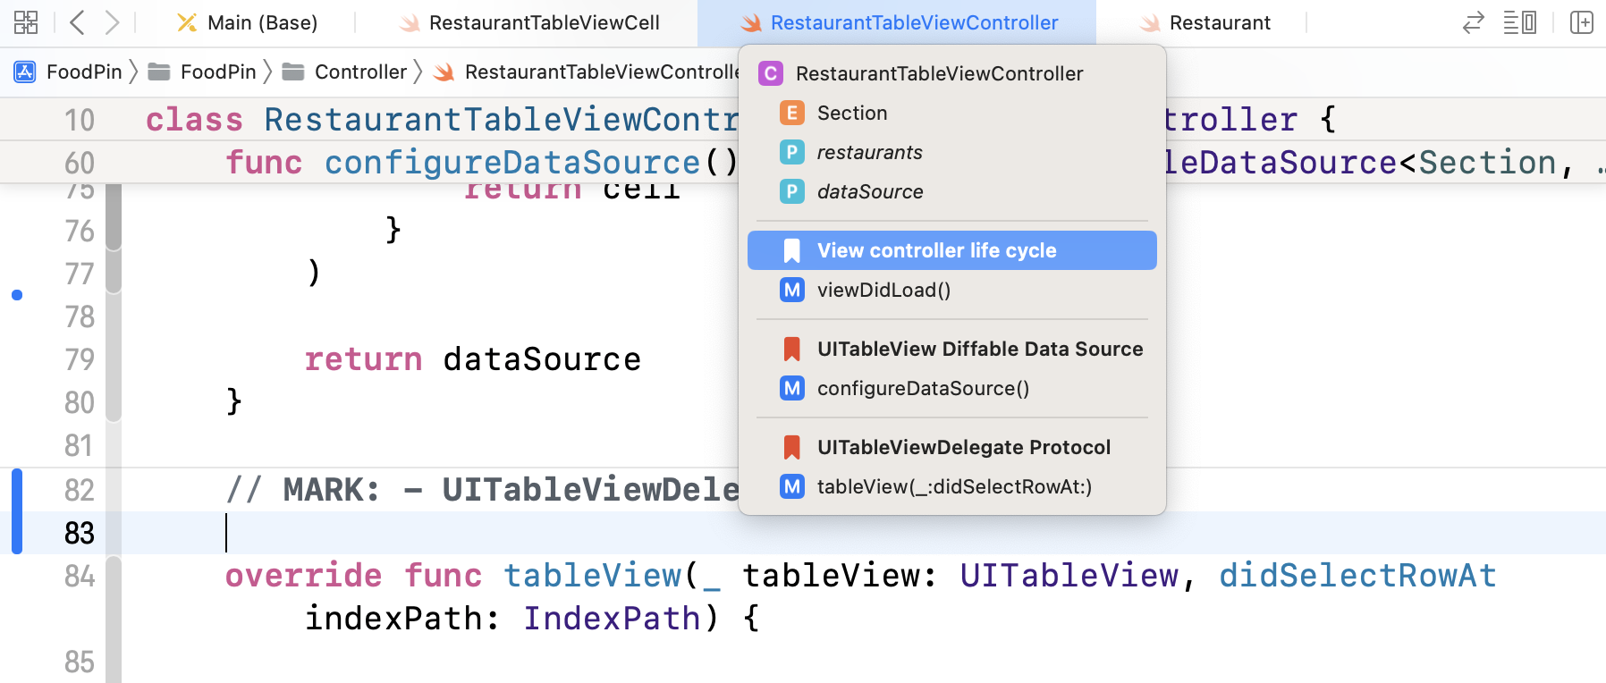Open the Controller breadcrumb dropdown
This screenshot has height=683, width=1606.
(362, 72)
